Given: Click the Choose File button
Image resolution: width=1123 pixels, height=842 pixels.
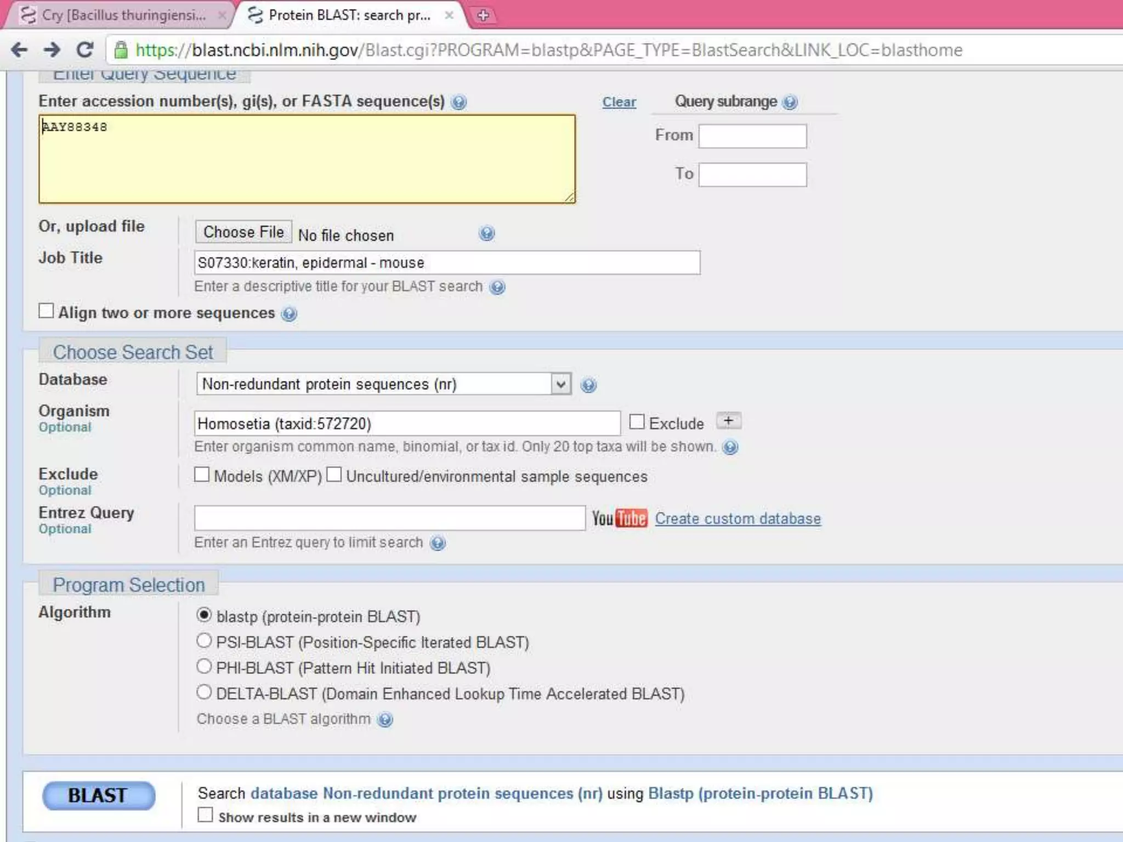Looking at the screenshot, I should [244, 232].
